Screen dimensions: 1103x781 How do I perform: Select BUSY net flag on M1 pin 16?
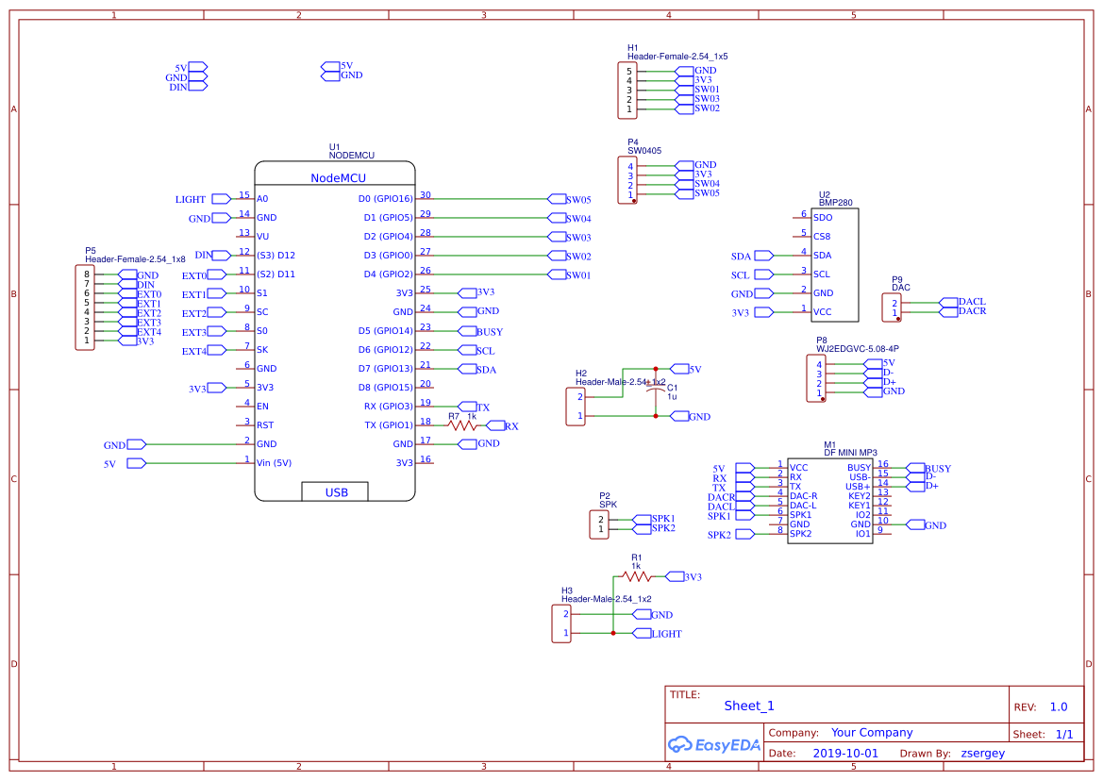point(928,468)
